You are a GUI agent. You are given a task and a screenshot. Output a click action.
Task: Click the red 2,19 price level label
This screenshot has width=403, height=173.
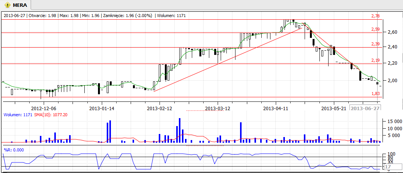click(375, 60)
